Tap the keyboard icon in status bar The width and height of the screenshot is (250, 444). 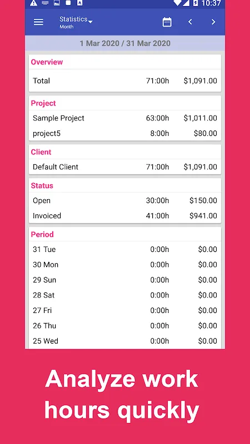tap(46, 3)
